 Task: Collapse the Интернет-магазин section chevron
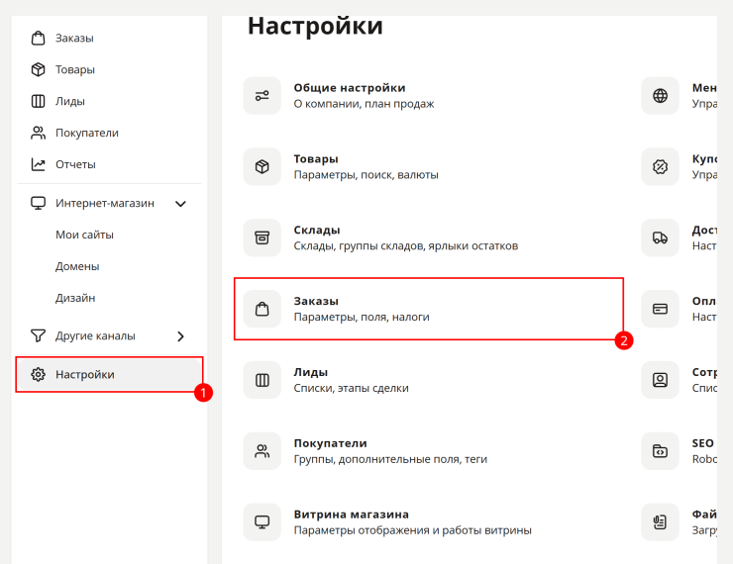pyautogui.click(x=180, y=204)
